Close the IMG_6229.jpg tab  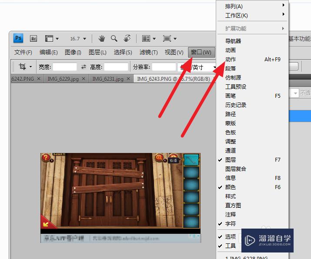[84, 79]
